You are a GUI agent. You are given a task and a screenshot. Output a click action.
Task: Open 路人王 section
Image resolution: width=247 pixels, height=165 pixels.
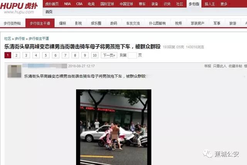[x=210, y=4]
